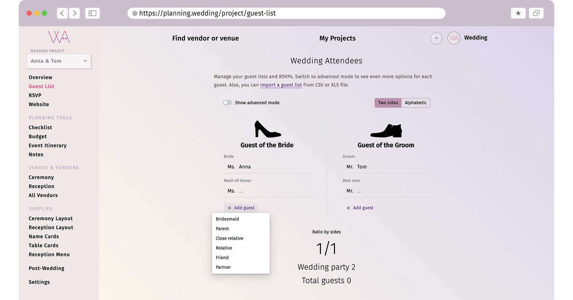
Task: Click the import a guest list link
Action: [281, 85]
